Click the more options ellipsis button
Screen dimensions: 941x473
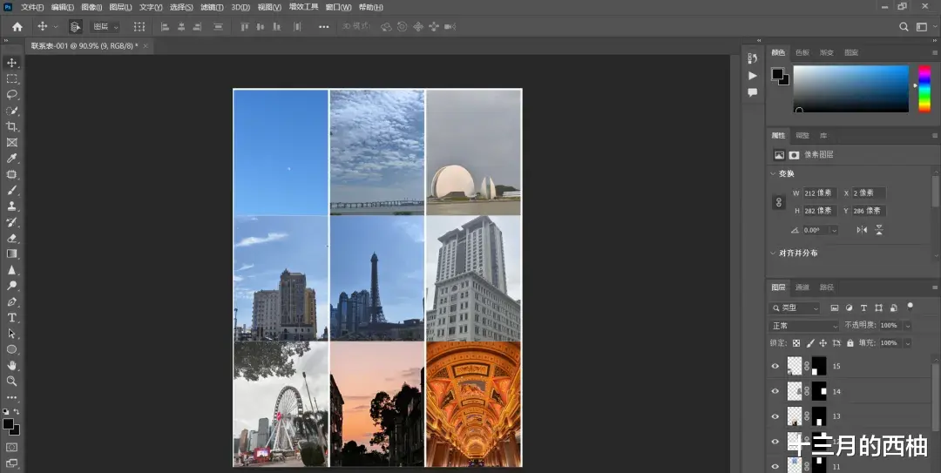pos(323,26)
